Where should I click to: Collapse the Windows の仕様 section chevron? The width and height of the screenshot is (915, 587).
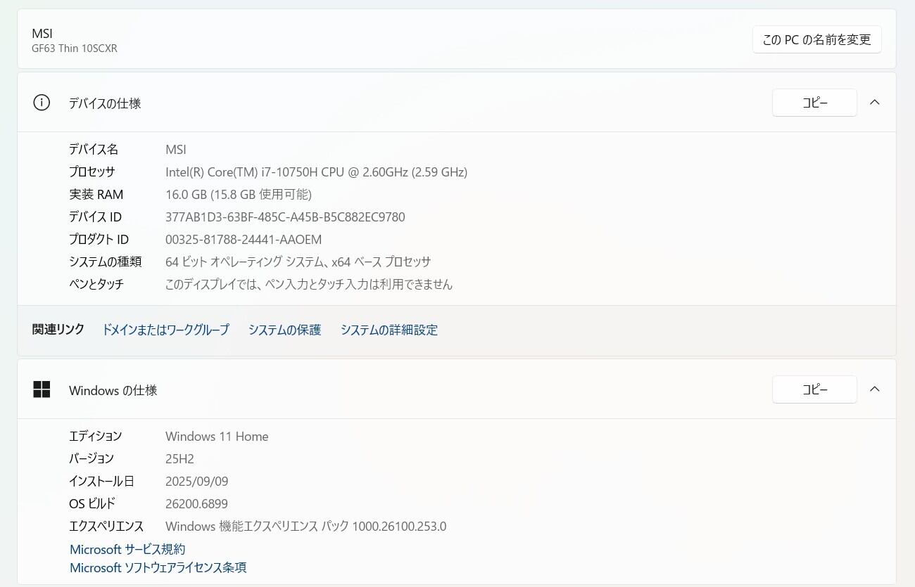[x=875, y=389]
